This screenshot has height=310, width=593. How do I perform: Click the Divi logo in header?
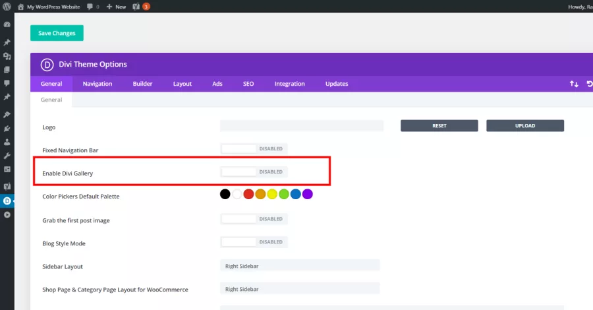click(47, 65)
